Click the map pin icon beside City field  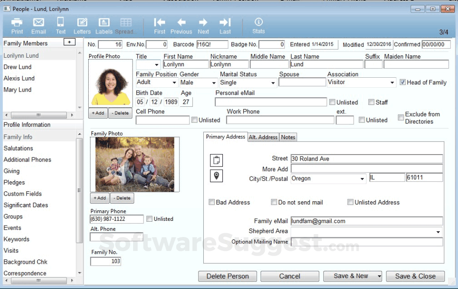point(216,176)
